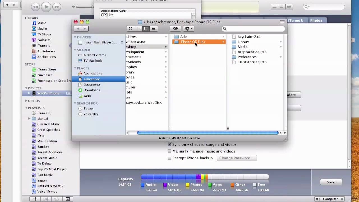The image size is (359, 202).
Task: Click the Quick Look eye button
Action: pos(175,29)
